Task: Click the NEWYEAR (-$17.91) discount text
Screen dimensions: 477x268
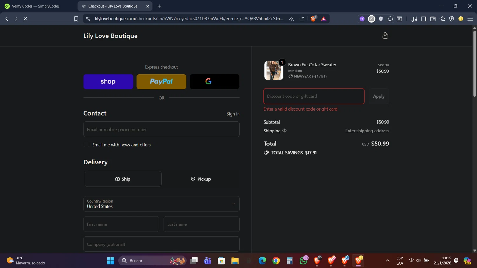Action: click(x=310, y=76)
